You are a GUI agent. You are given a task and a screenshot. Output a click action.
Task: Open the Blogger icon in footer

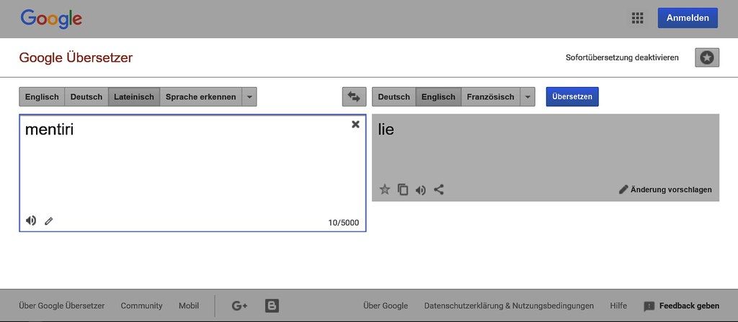pos(272,306)
